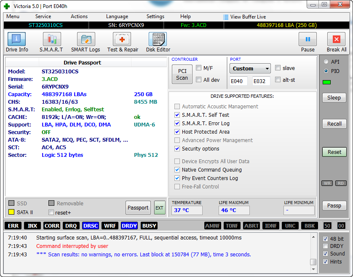Click the View Buffer Live icon
353x277 pixels.
(226, 17)
